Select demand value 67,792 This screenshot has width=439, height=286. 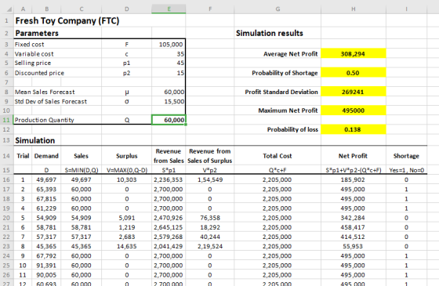coord(46,255)
